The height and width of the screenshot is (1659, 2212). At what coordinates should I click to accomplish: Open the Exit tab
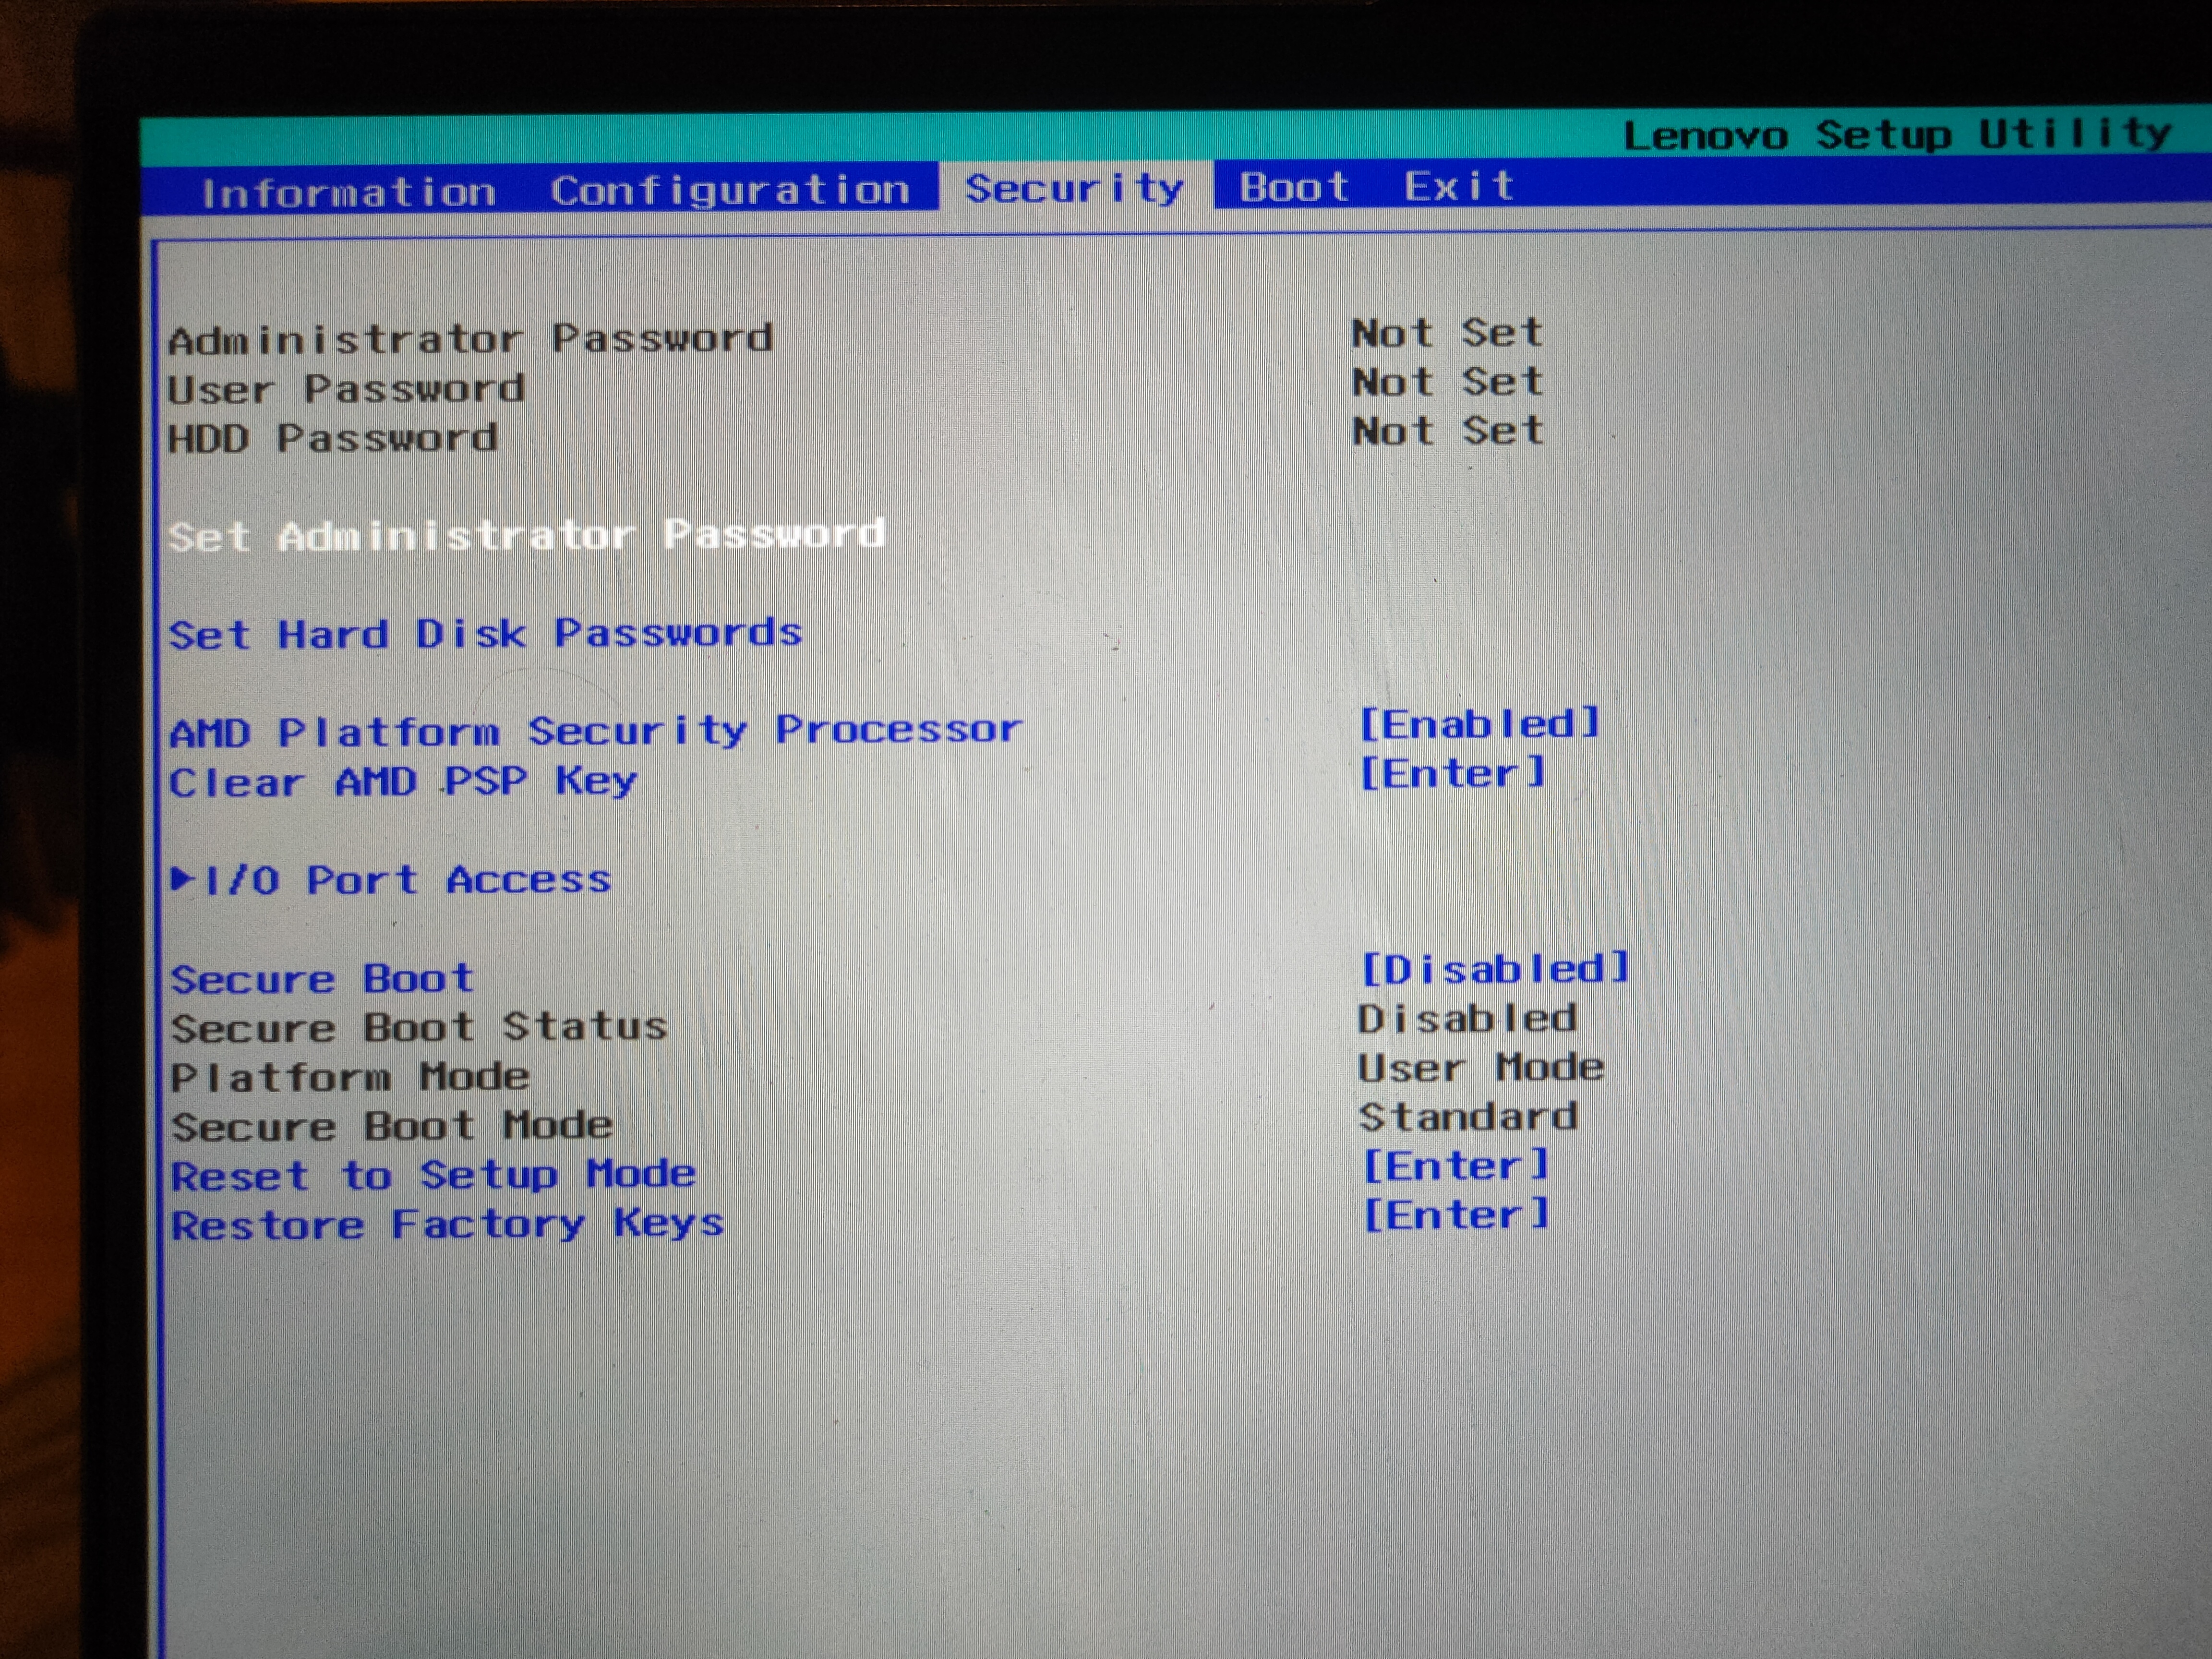pos(1458,186)
